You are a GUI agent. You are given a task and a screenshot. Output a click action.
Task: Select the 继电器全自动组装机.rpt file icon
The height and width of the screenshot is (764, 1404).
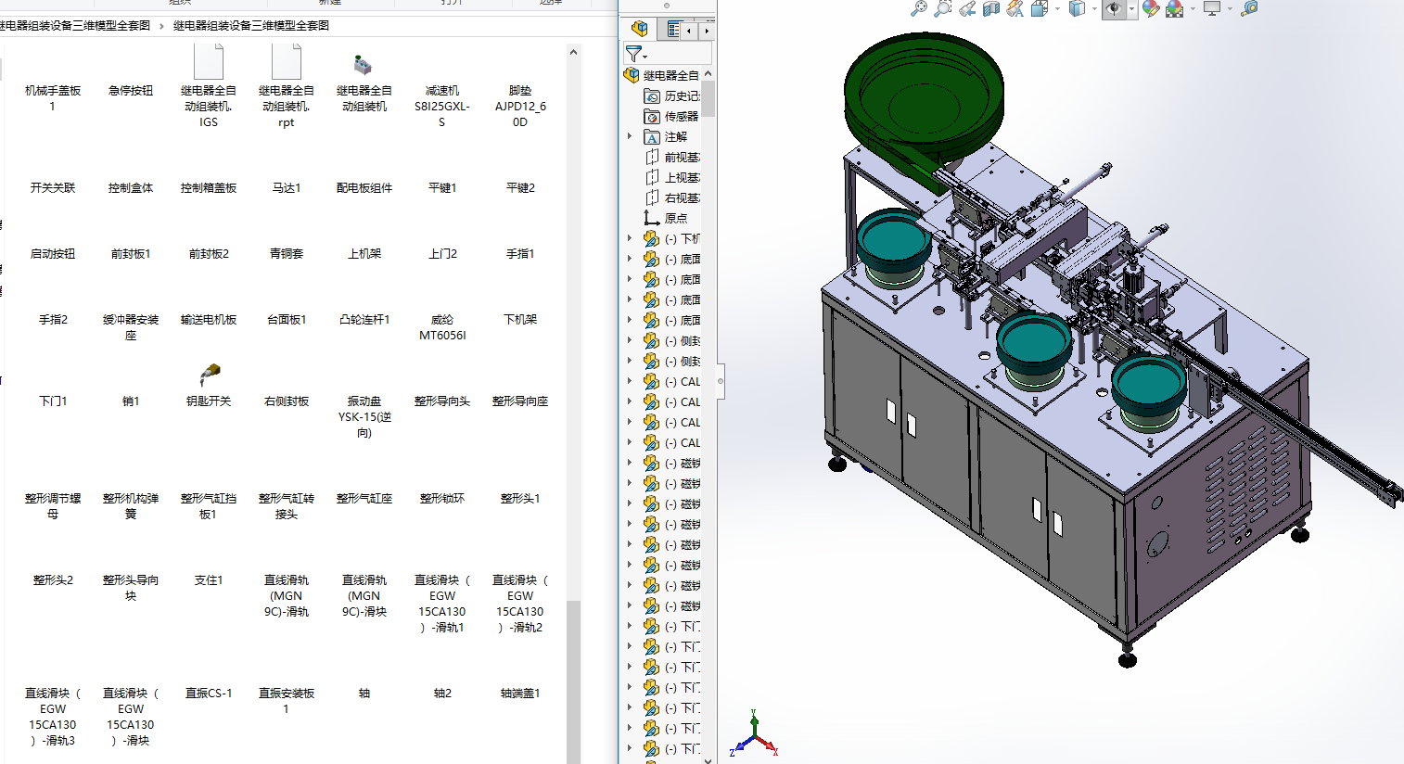(287, 61)
